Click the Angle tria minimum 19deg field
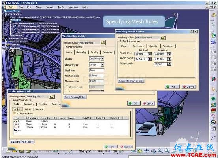218x158 pixels. coord(141,54)
